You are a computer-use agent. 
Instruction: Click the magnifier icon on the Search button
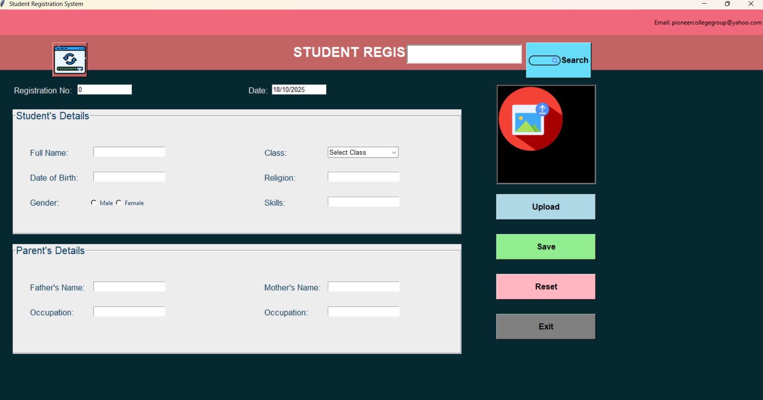coord(555,60)
